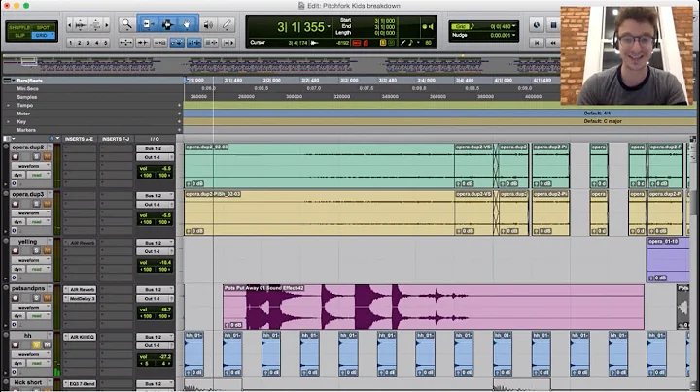
Task: Select the opera_01-10 clip on yelling track
Action: (x=668, y=260)
